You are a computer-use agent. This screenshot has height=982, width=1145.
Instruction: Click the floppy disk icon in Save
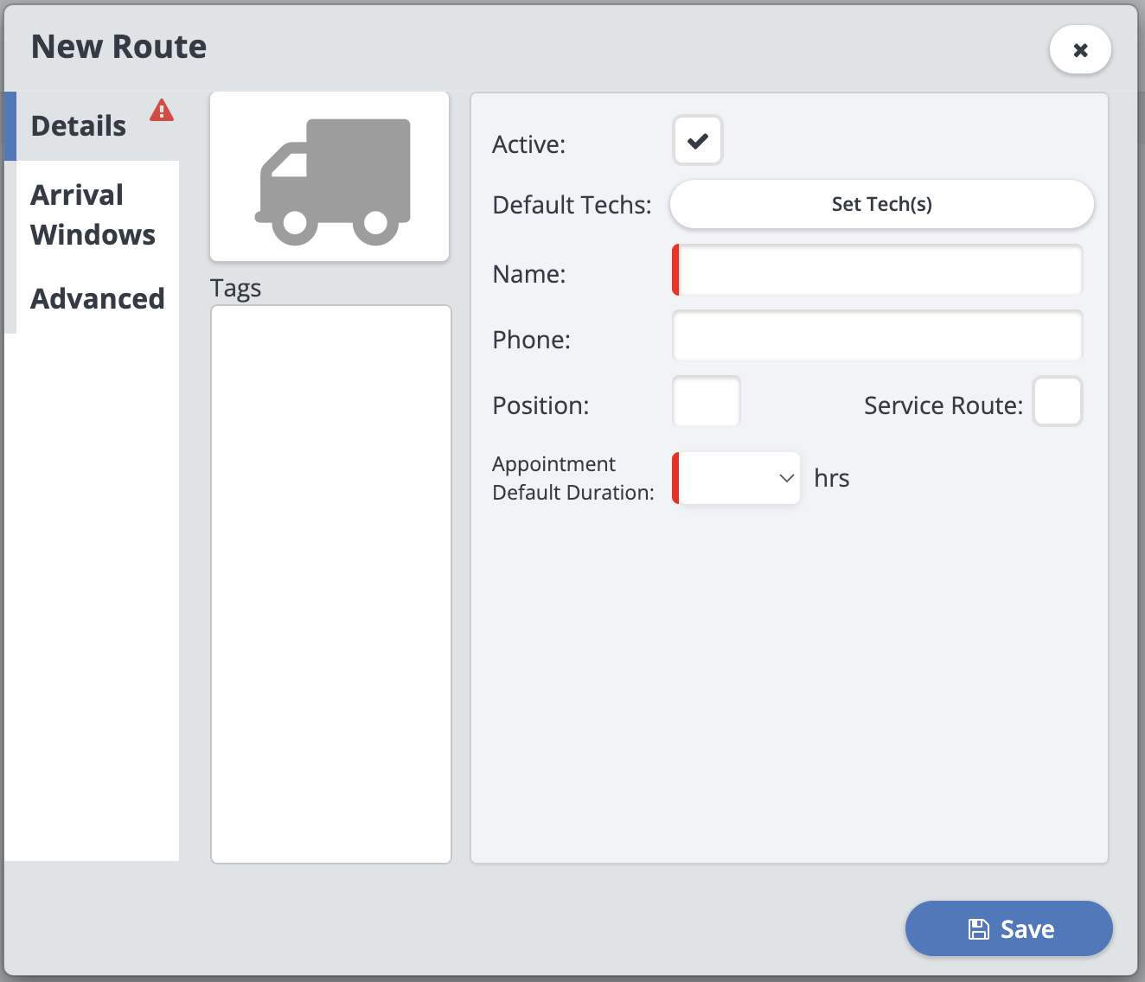pyautogui.click(x=978, y=929)
